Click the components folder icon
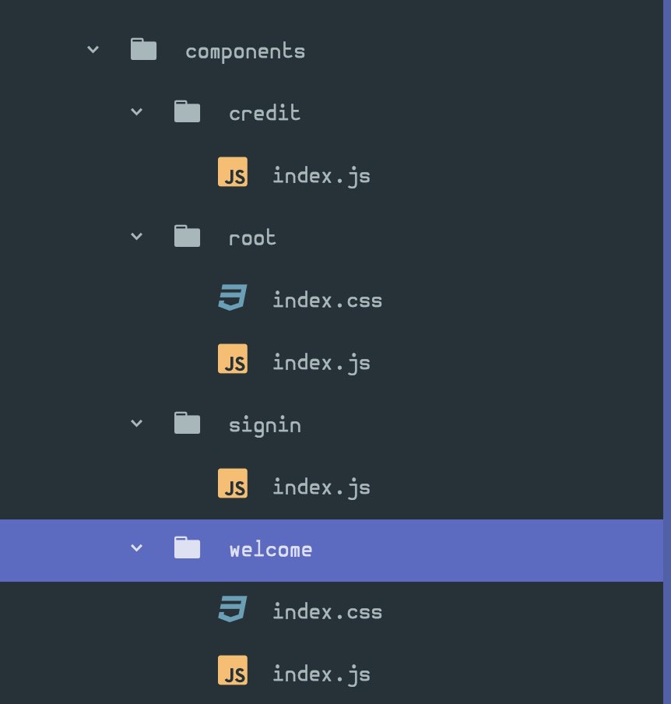This screenshot has width=671, height=704. (x=143, y=51)
